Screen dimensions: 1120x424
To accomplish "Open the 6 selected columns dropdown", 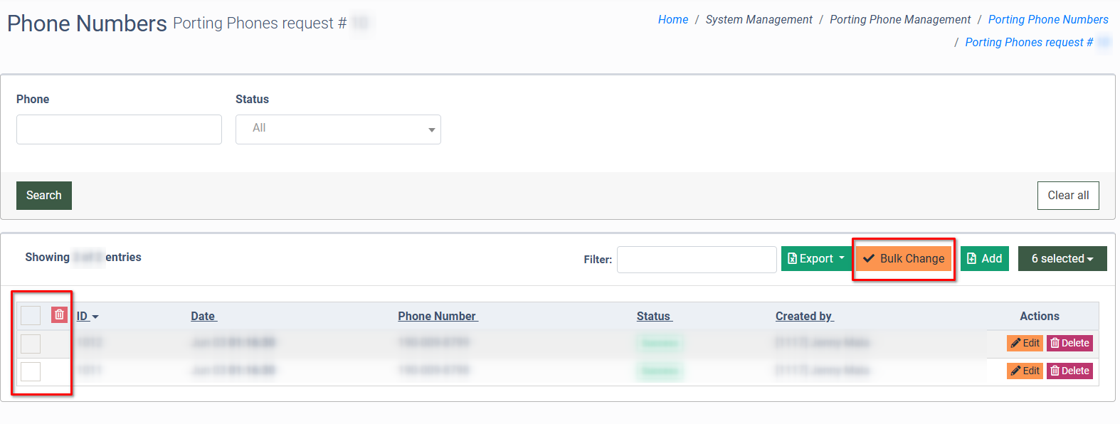I will [1062, 259].
